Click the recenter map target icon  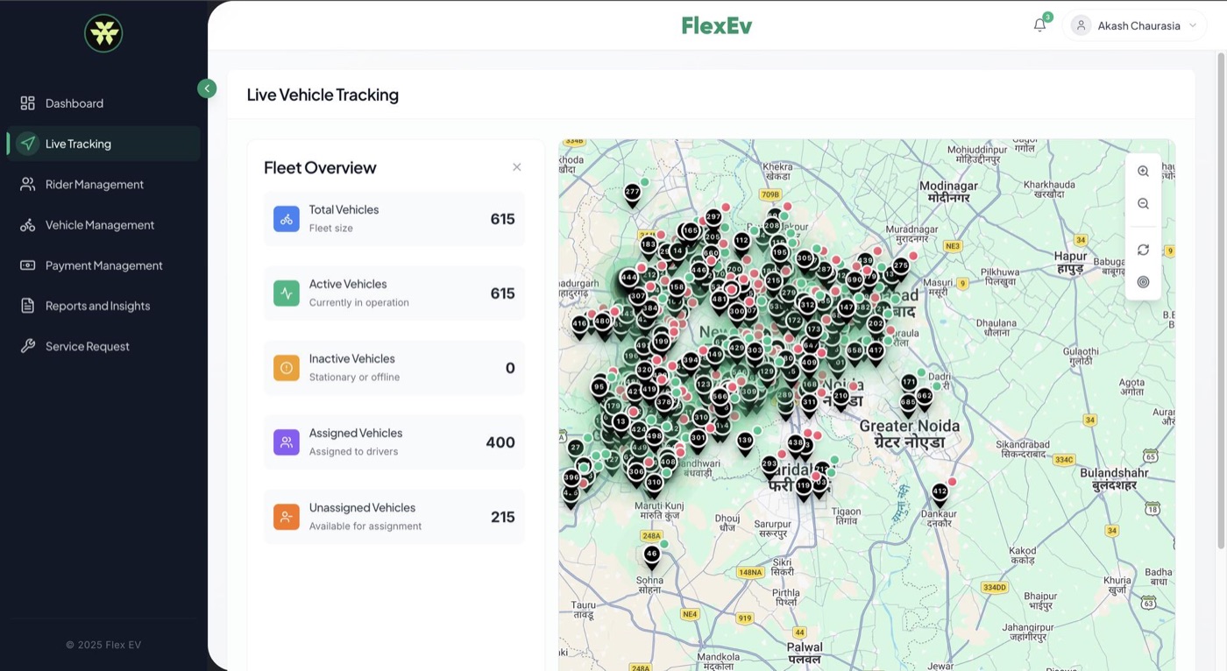point(1143,281)
